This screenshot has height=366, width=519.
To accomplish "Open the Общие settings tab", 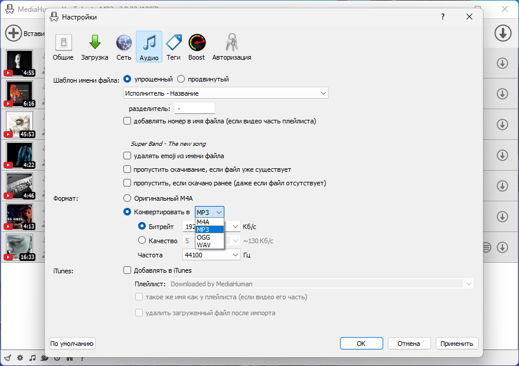I will (x=63, y=47).
